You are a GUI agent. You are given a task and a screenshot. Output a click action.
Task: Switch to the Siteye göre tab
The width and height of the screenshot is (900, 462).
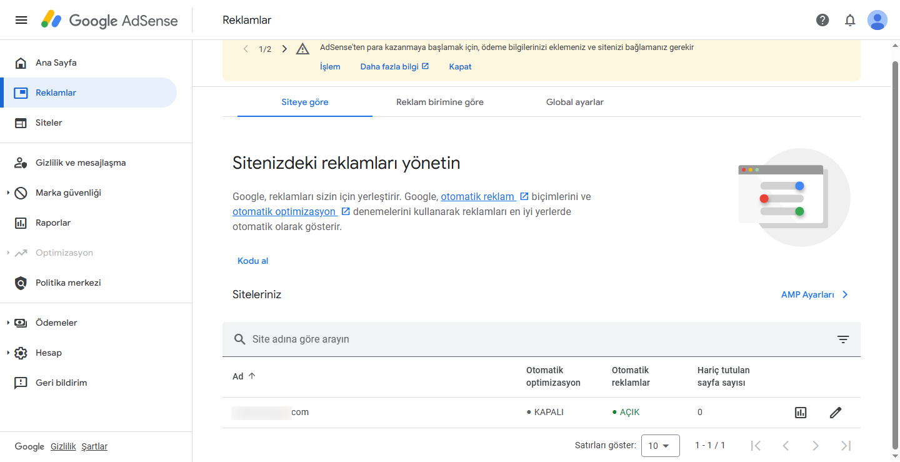[305, 102]
